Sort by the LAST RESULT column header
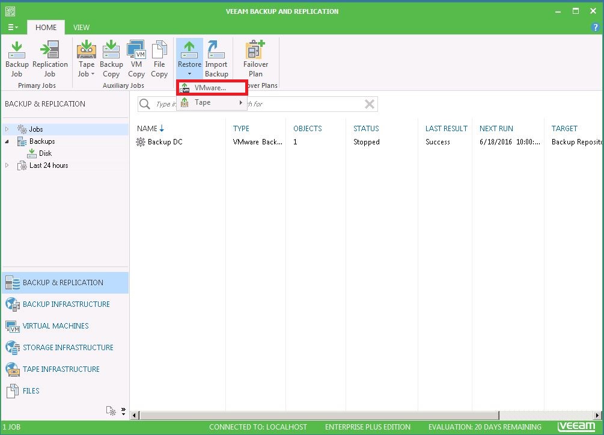 pos(446,128)
